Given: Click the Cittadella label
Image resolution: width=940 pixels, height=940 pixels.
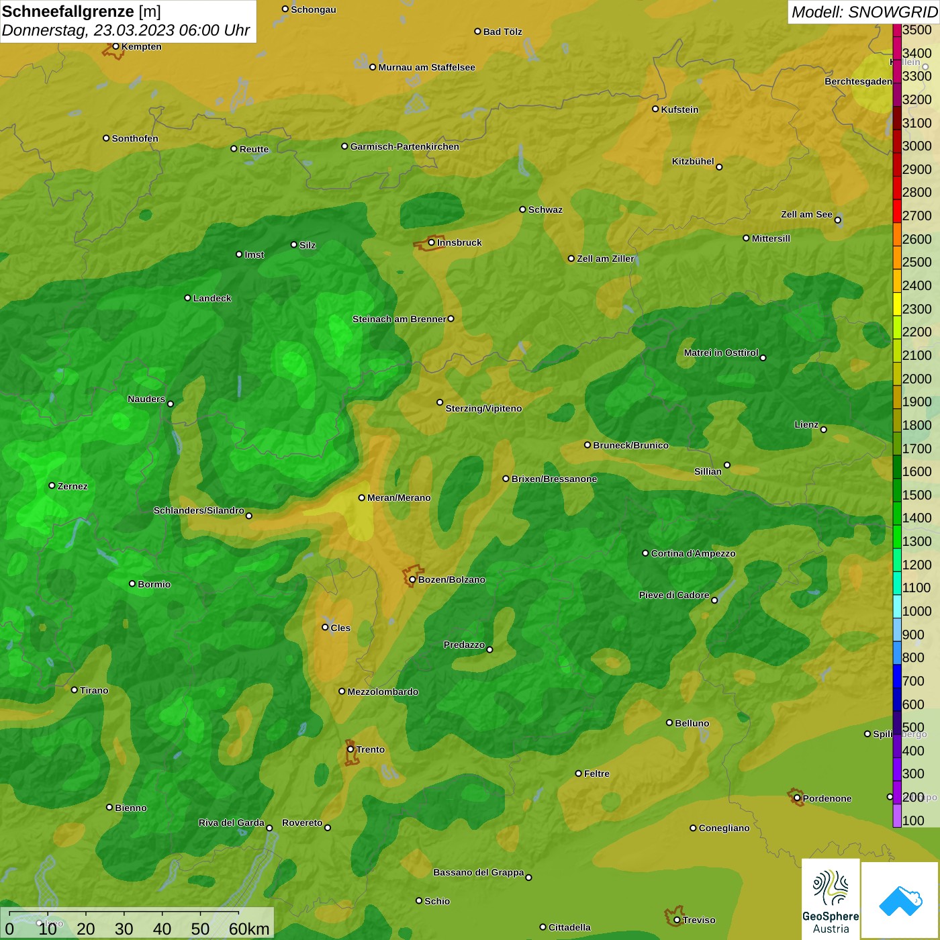Looking at the screenshot, I should click(569, 927).
